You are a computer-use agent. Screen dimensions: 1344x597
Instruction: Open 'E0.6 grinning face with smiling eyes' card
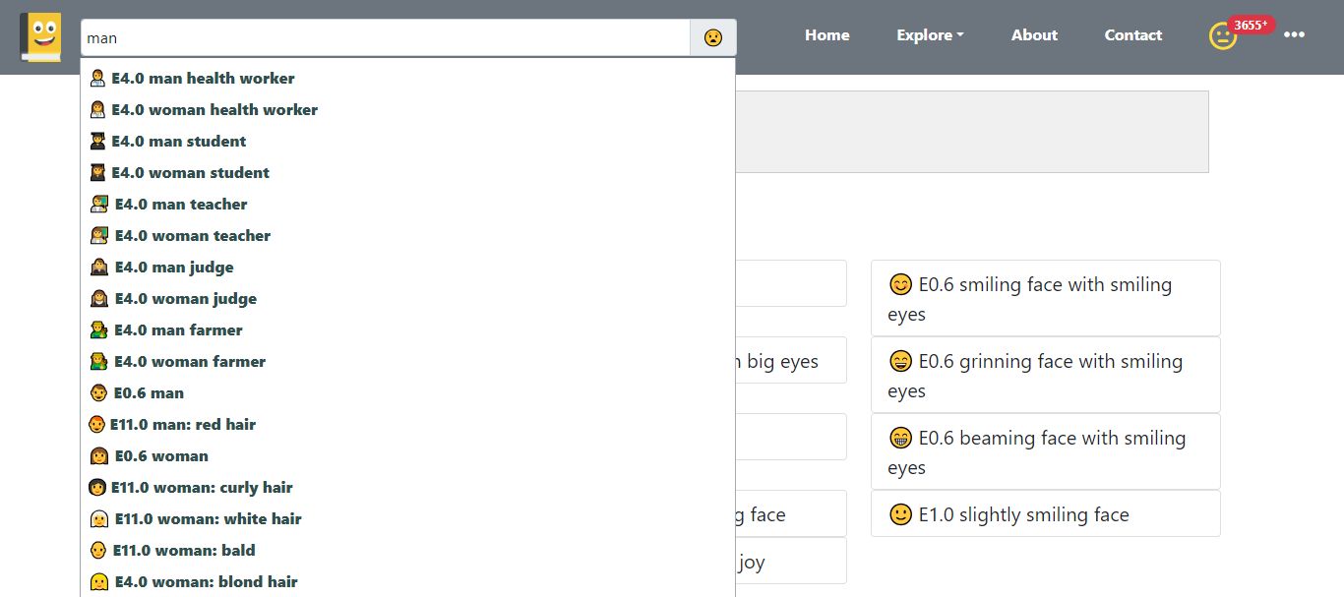(x=1045, y=375)
